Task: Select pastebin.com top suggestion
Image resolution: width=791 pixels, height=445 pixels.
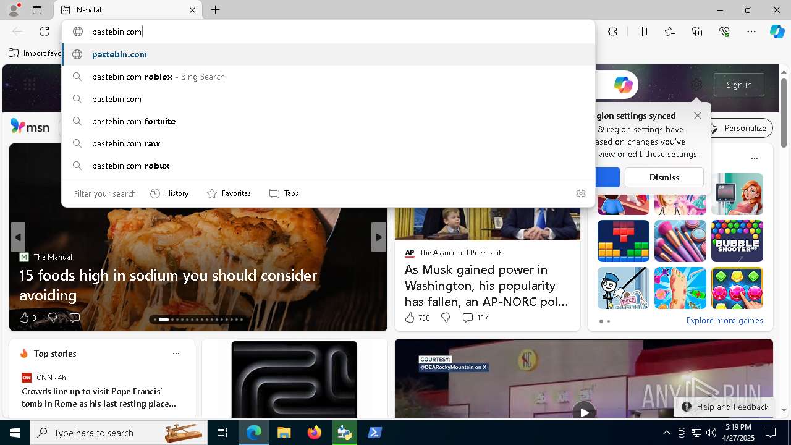Action: [329, 54]
